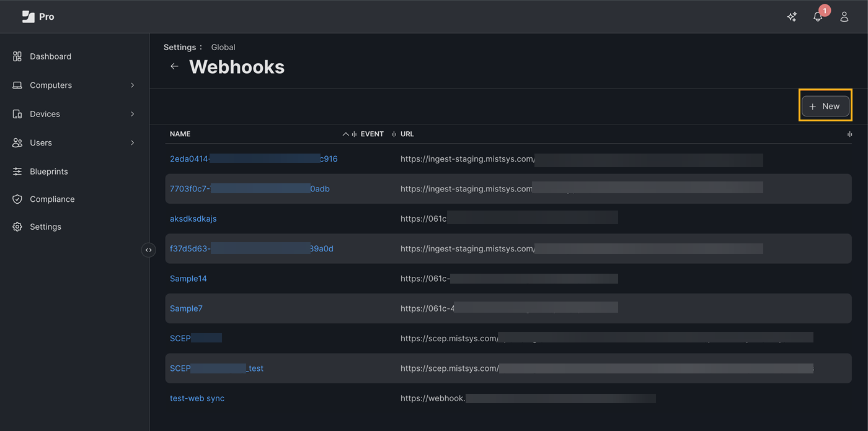
Task: Click the Event column menu icon
Action: tap(394, 134)
